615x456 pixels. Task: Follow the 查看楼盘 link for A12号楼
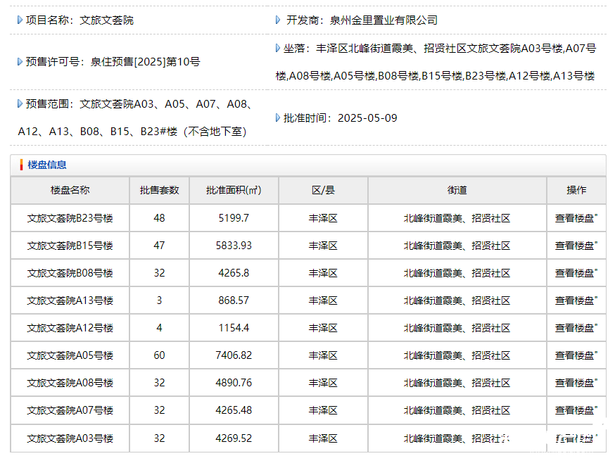coord(576,328)
